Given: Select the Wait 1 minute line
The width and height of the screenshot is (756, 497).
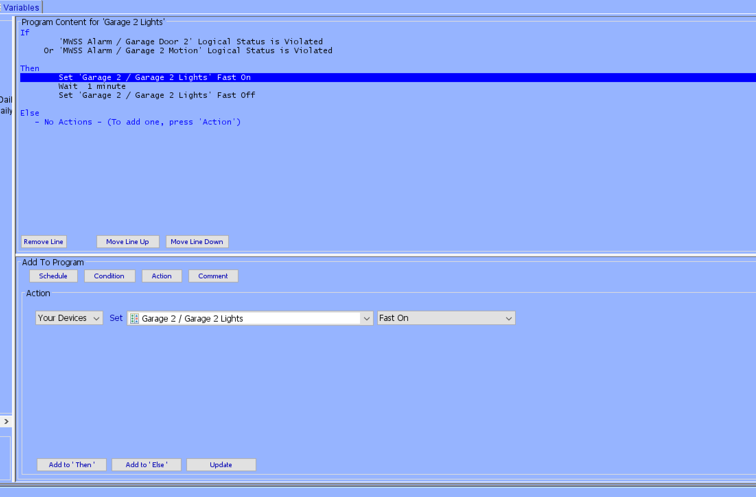Looking at the screenshot, I should (x=92, y=86).
